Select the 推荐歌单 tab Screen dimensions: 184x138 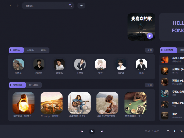(x=17, y=85)
